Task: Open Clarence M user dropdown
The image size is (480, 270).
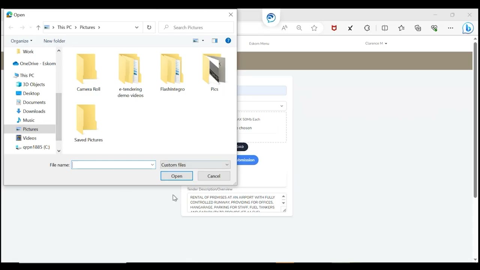Action: 376,43
